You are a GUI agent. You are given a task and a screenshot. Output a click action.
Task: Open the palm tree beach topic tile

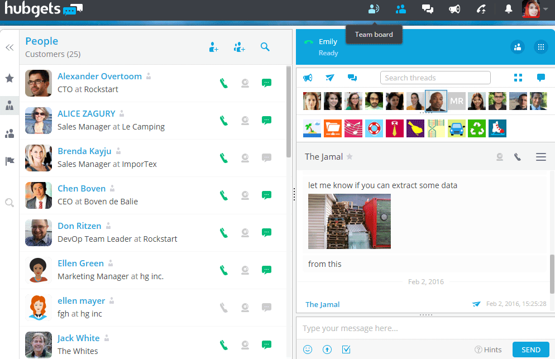pyautogui.click(x=312, y=128)
